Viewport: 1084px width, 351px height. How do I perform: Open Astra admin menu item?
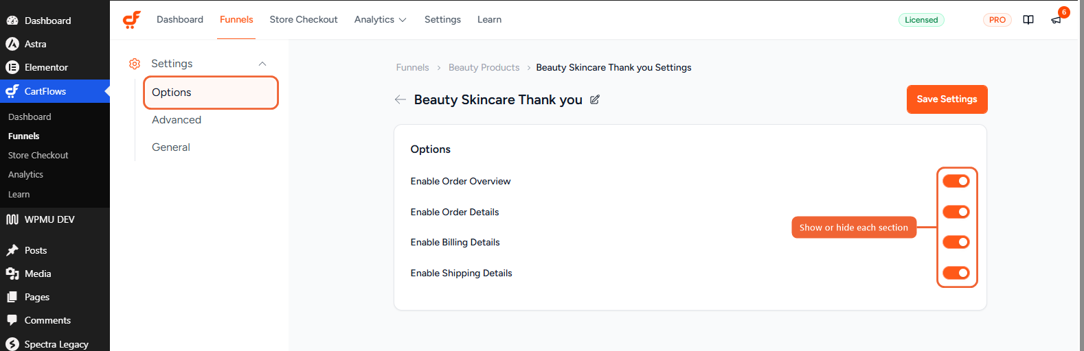55,44
